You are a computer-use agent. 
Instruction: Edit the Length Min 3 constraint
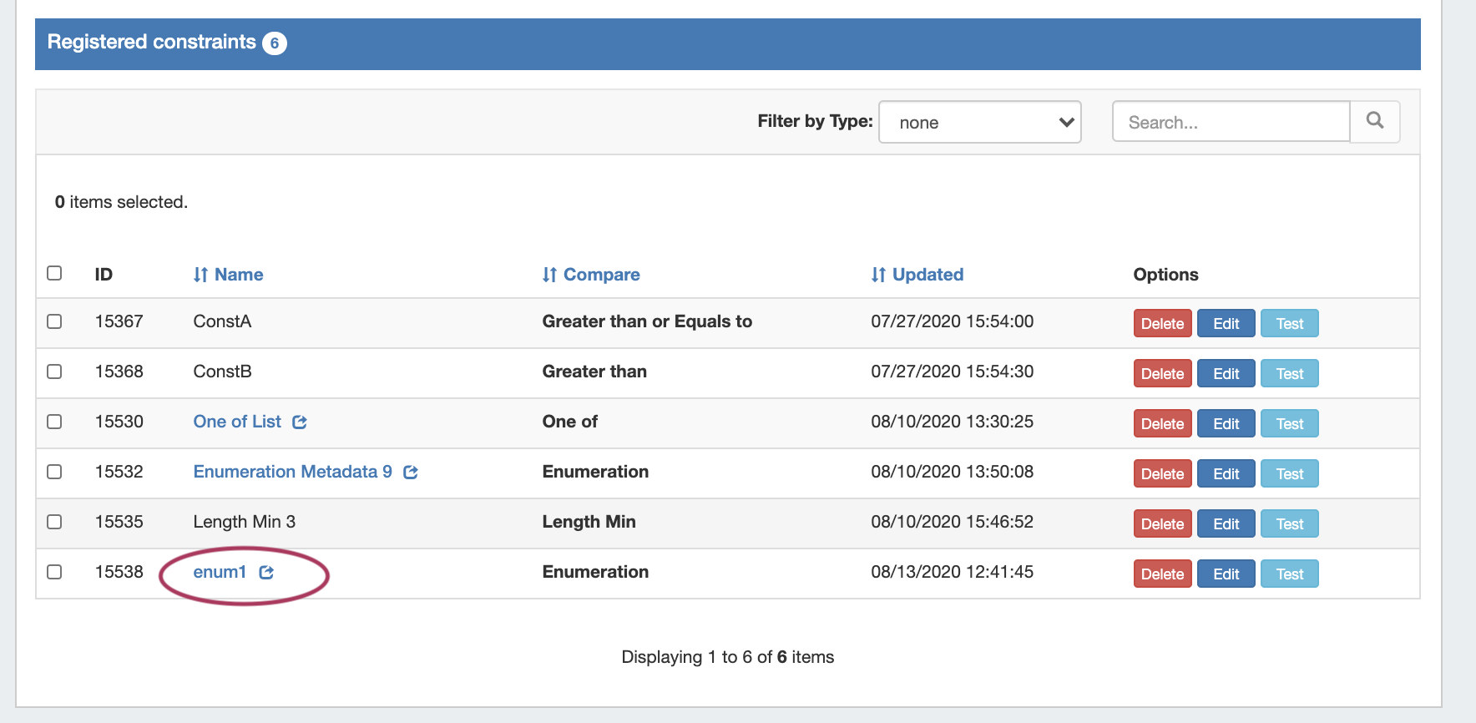tap(1226, 524)
